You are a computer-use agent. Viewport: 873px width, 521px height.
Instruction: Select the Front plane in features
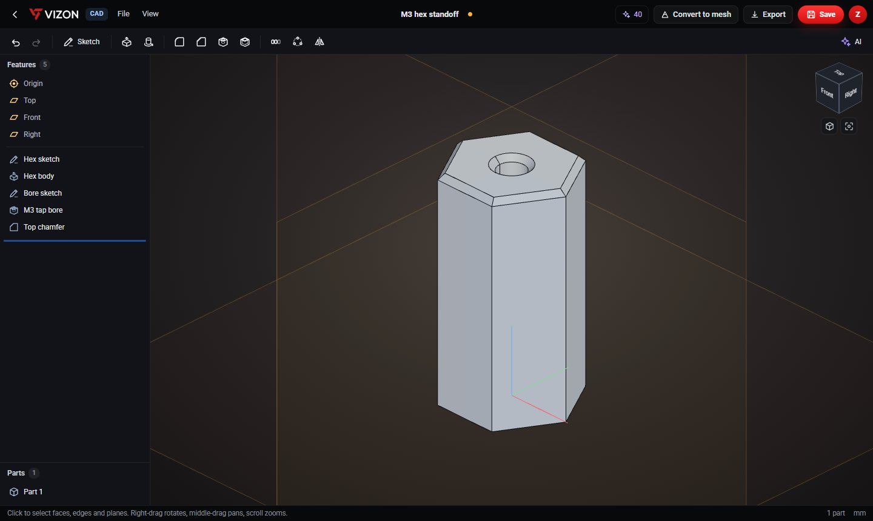(x=75, y=118)
